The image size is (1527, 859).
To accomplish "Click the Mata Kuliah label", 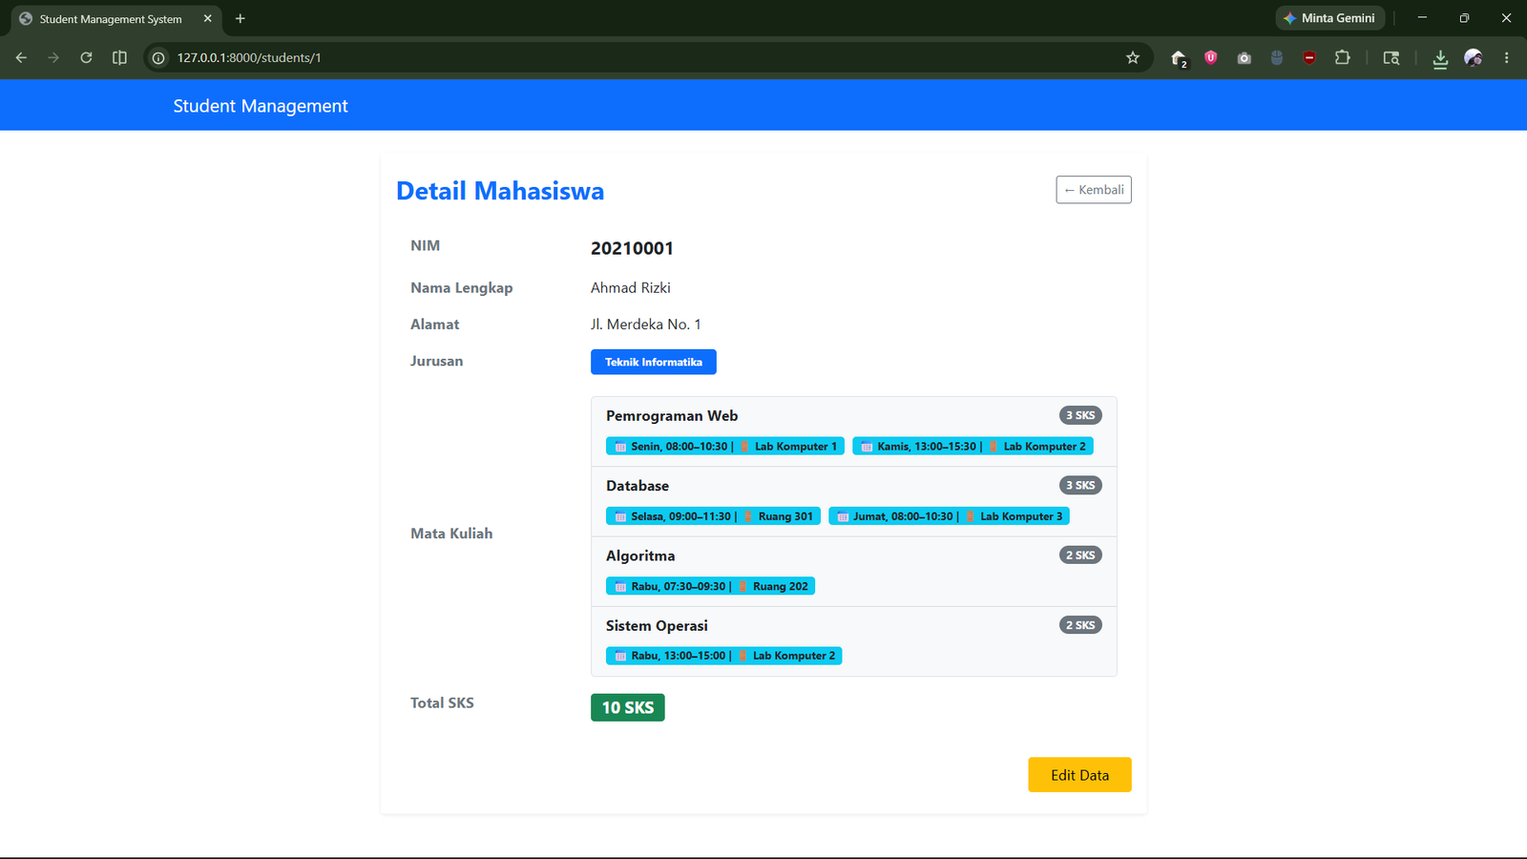I will (451, 534).
